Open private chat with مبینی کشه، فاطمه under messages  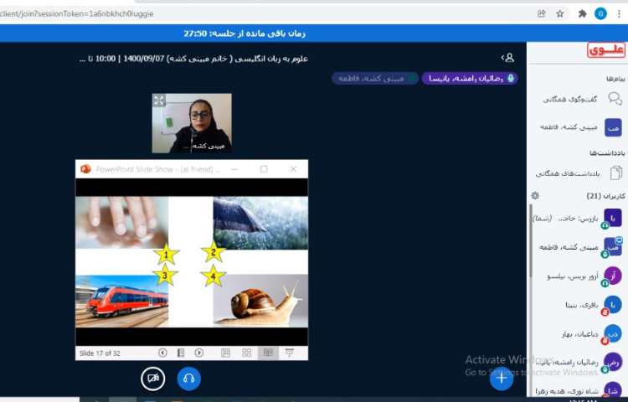pos(579,127)
